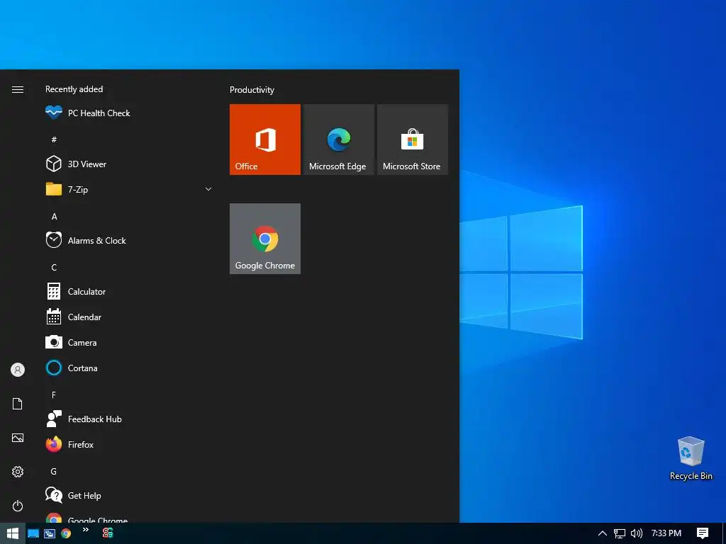Open the Microsoft Edge tile
Viewport: 726px width, 544px height.
click(x=338, y=140)
